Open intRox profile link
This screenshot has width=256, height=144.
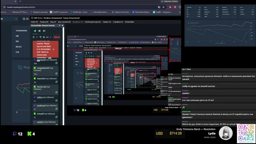40,97
